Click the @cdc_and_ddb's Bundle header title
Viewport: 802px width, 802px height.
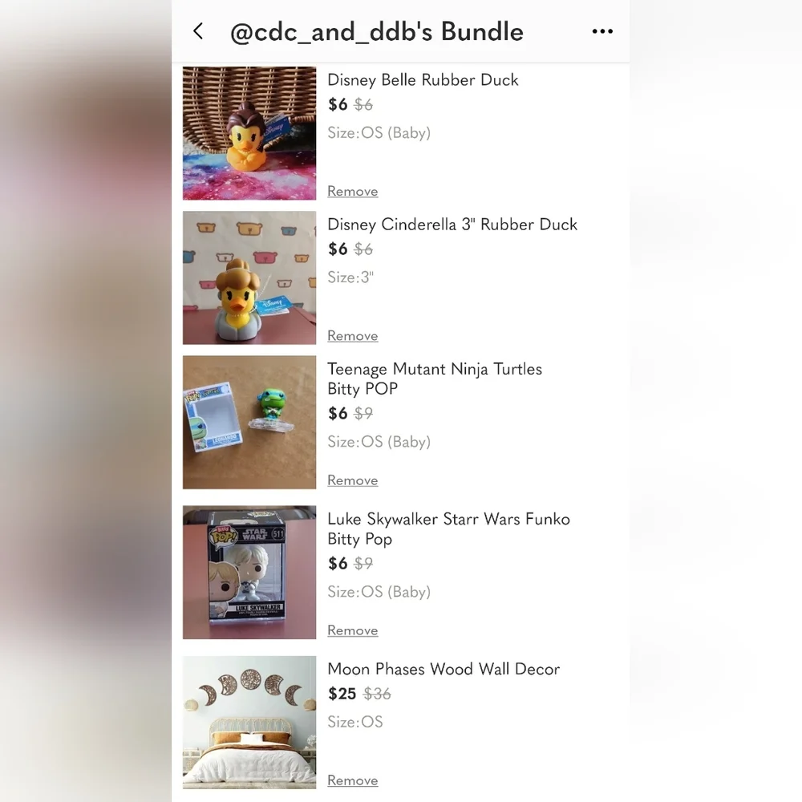[377, 32]
